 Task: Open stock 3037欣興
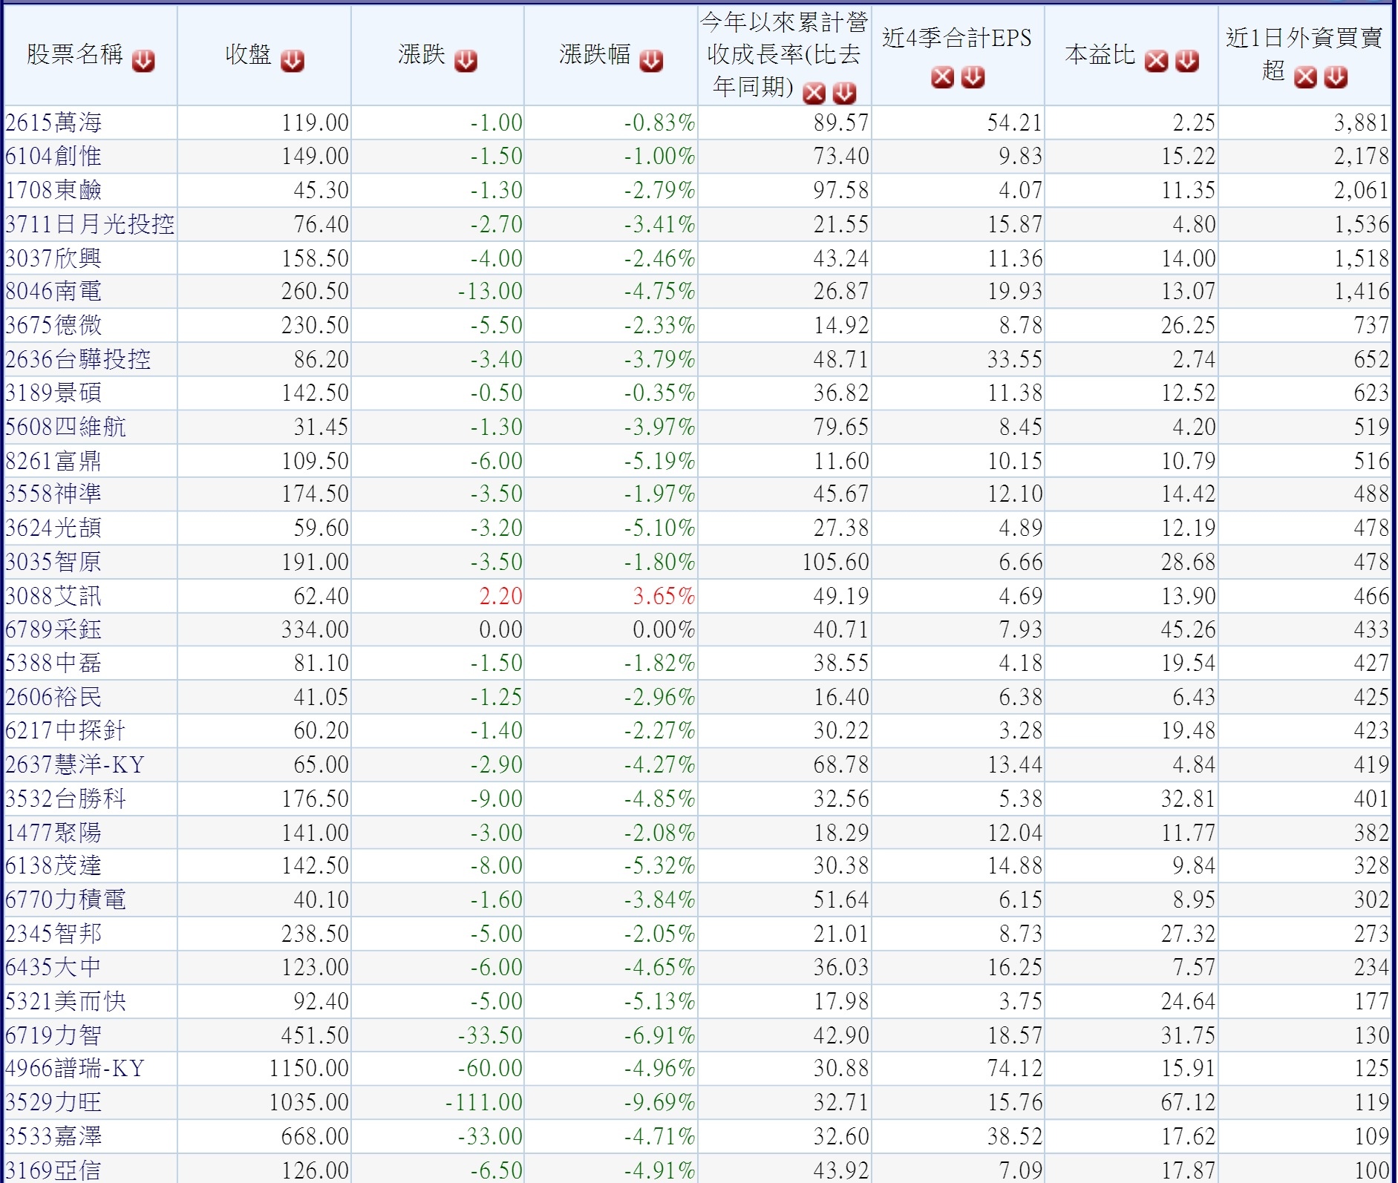[x=53, y=258]
